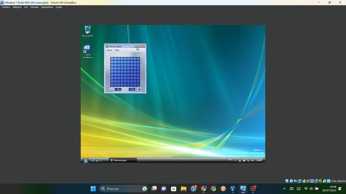This screenshot has width=346, height=194.
Task: Click the Bing icon in the search box
Action: point(144,189)
